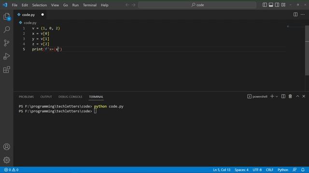
Task: Toggle primary side bar visibility
Action: pyautogui.click(x=265, y=5)
